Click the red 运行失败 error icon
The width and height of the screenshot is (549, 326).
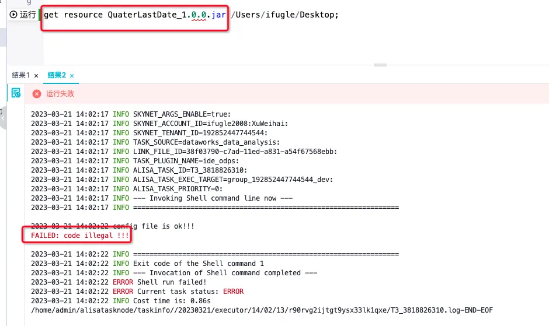(37, 94)
